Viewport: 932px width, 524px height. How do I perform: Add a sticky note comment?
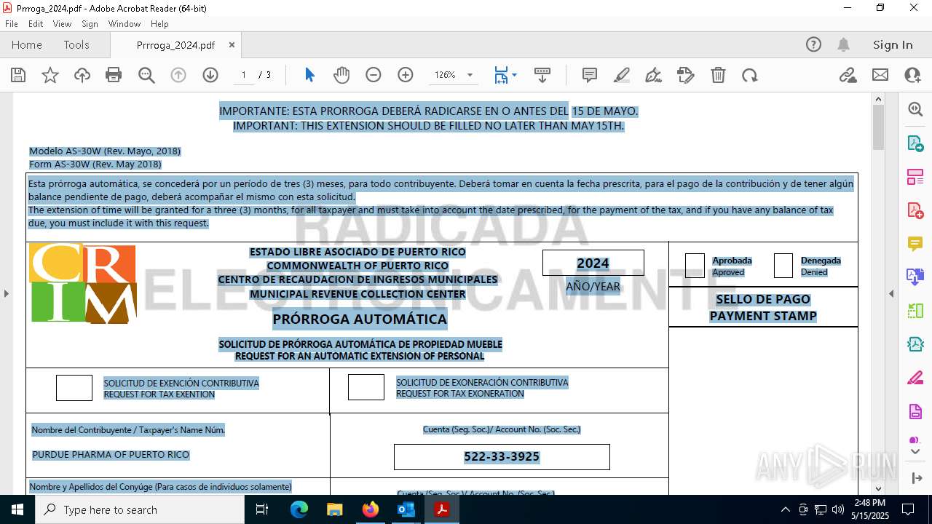[590, 75]
